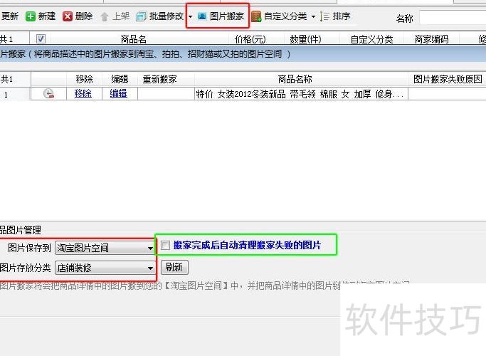Image resolution: width=486 pixels, height=356 pixels.
Task: Expand the 自定义分类 dropdown arrow
Action: pos(313,16)
